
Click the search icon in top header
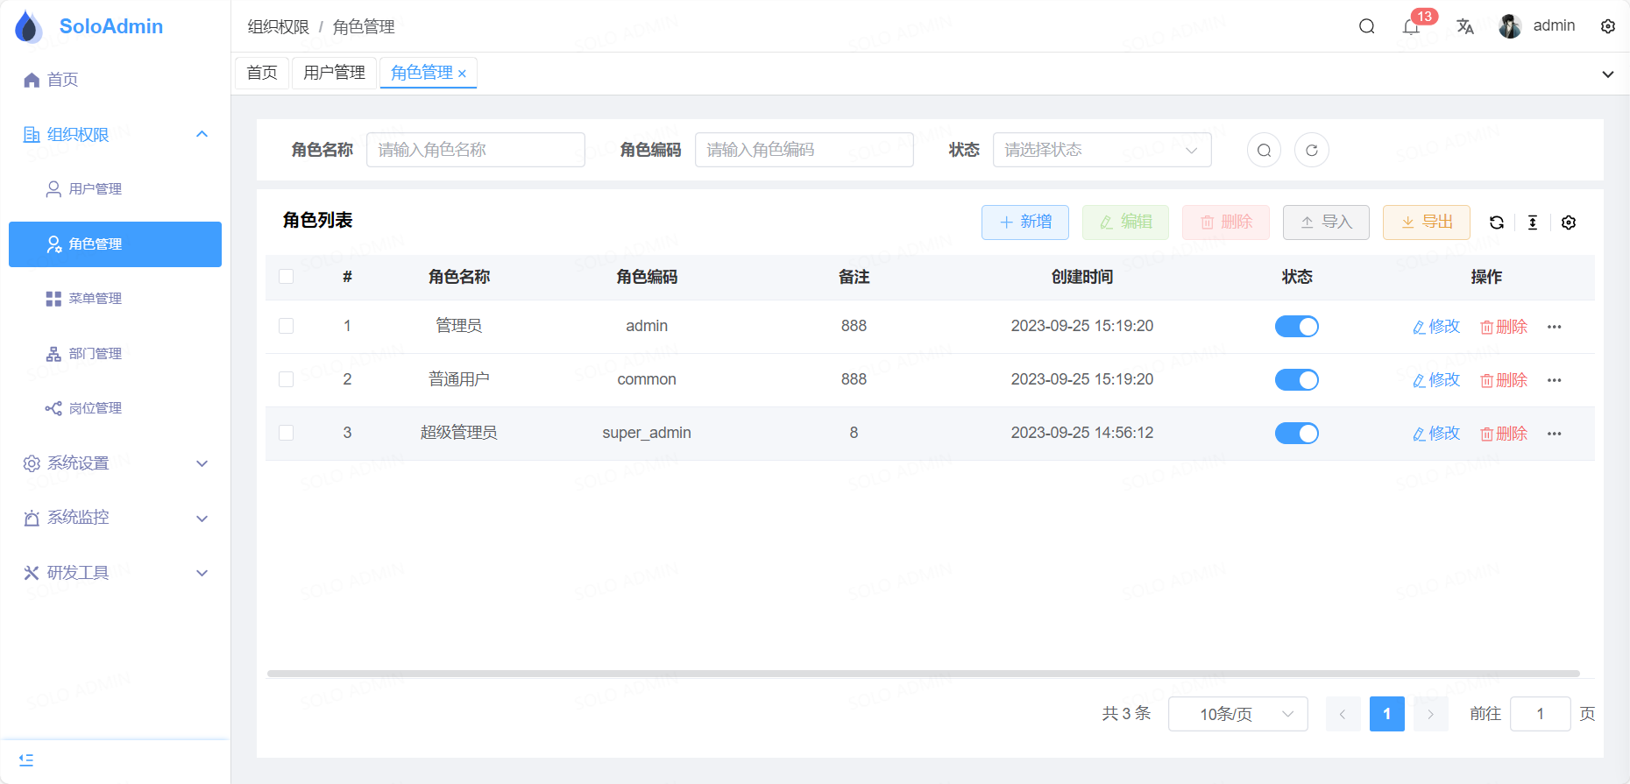1366,26
